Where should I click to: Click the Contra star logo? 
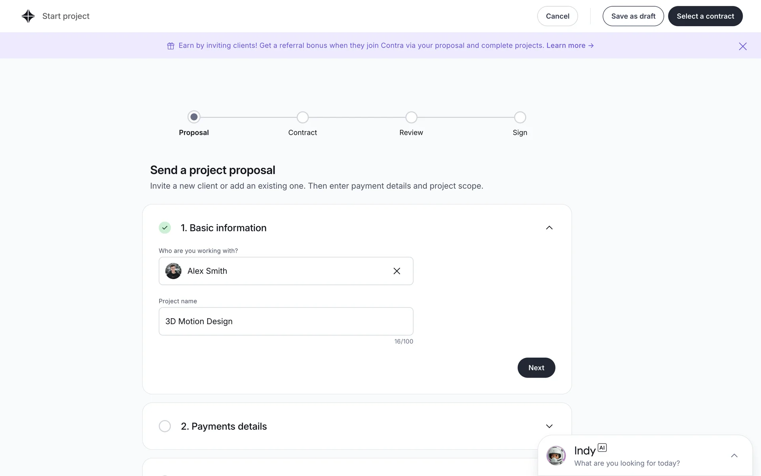pos(28,16)
